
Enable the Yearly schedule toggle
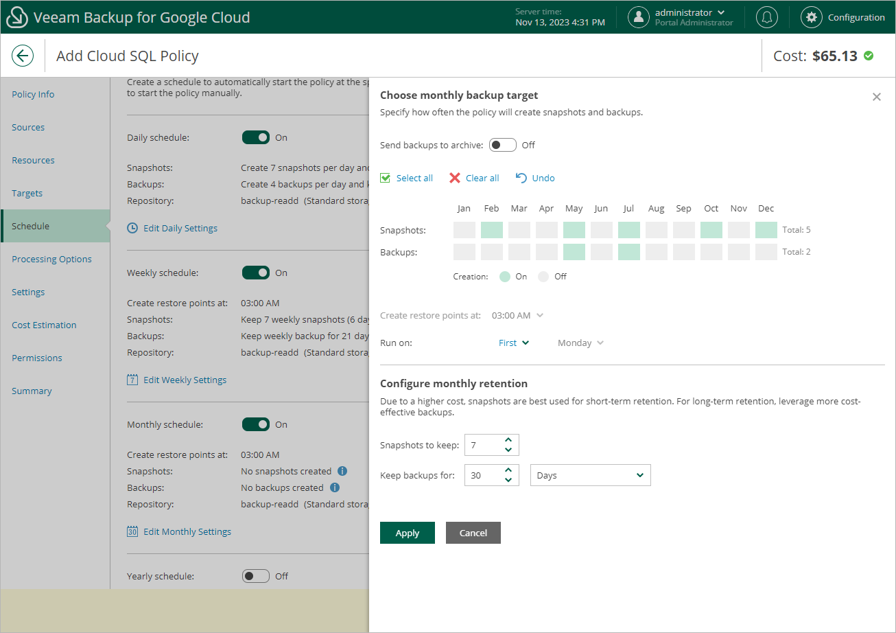pyautogui.click(x=256, y=576)
